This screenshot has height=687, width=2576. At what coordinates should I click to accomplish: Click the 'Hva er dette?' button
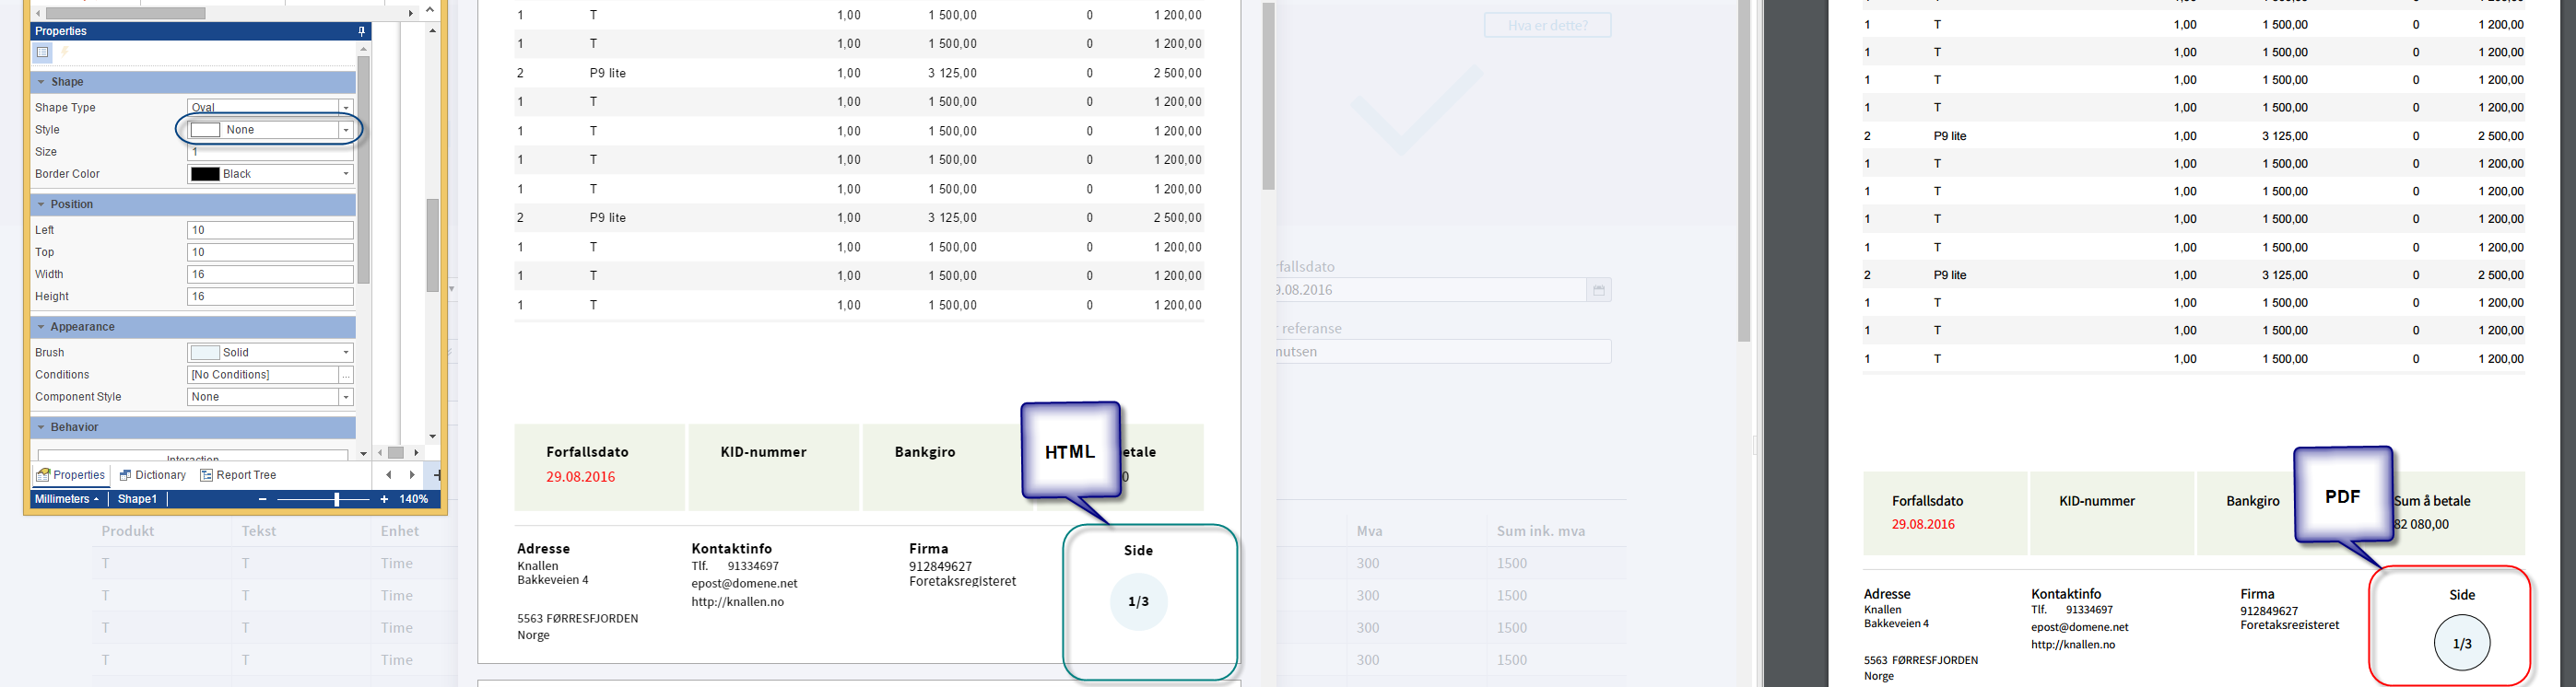tap(1547, 25)
